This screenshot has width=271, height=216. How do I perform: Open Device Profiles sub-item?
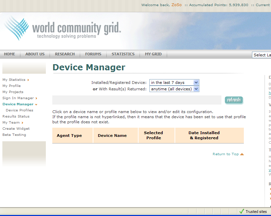click(19, 110)
